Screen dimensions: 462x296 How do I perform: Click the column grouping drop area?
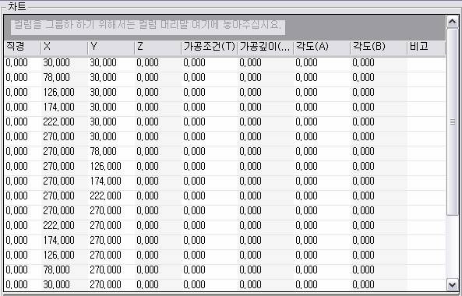(225, 27)
